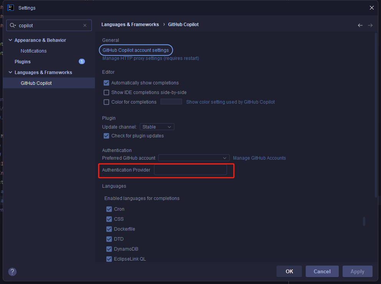Image resolution: width=381 pixels, height=284 pixels.
Task: Open help with the question mark icon
Action: 12,272
